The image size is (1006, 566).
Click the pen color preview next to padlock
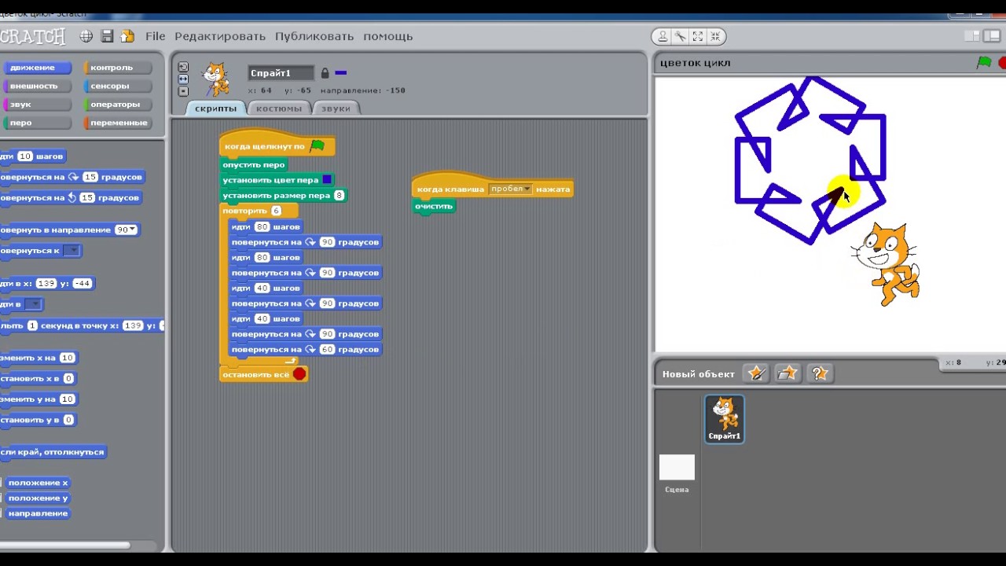click(x=340, y=73)
